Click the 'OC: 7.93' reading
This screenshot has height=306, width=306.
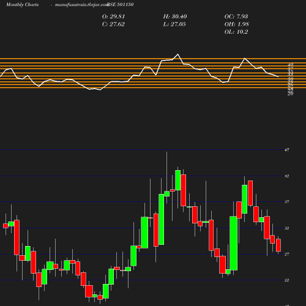point(236,17)
